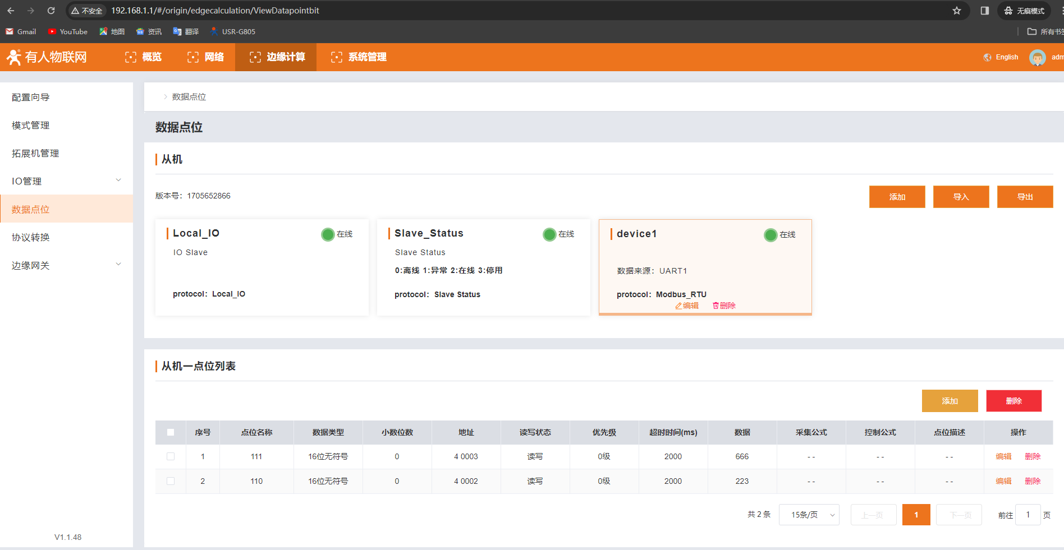Switch to the 系统管理 tab
Screen dimensions: 1064x550
click(x=359, y=57)
